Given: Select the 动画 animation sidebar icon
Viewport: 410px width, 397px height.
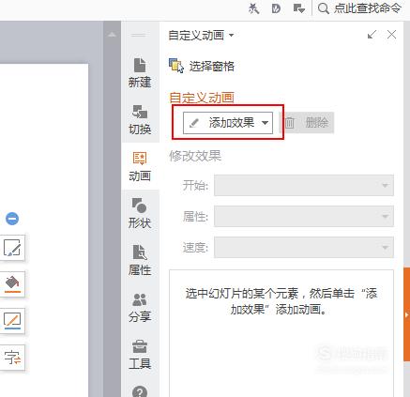Looking at the screenshot, I should tap(140, 166).
